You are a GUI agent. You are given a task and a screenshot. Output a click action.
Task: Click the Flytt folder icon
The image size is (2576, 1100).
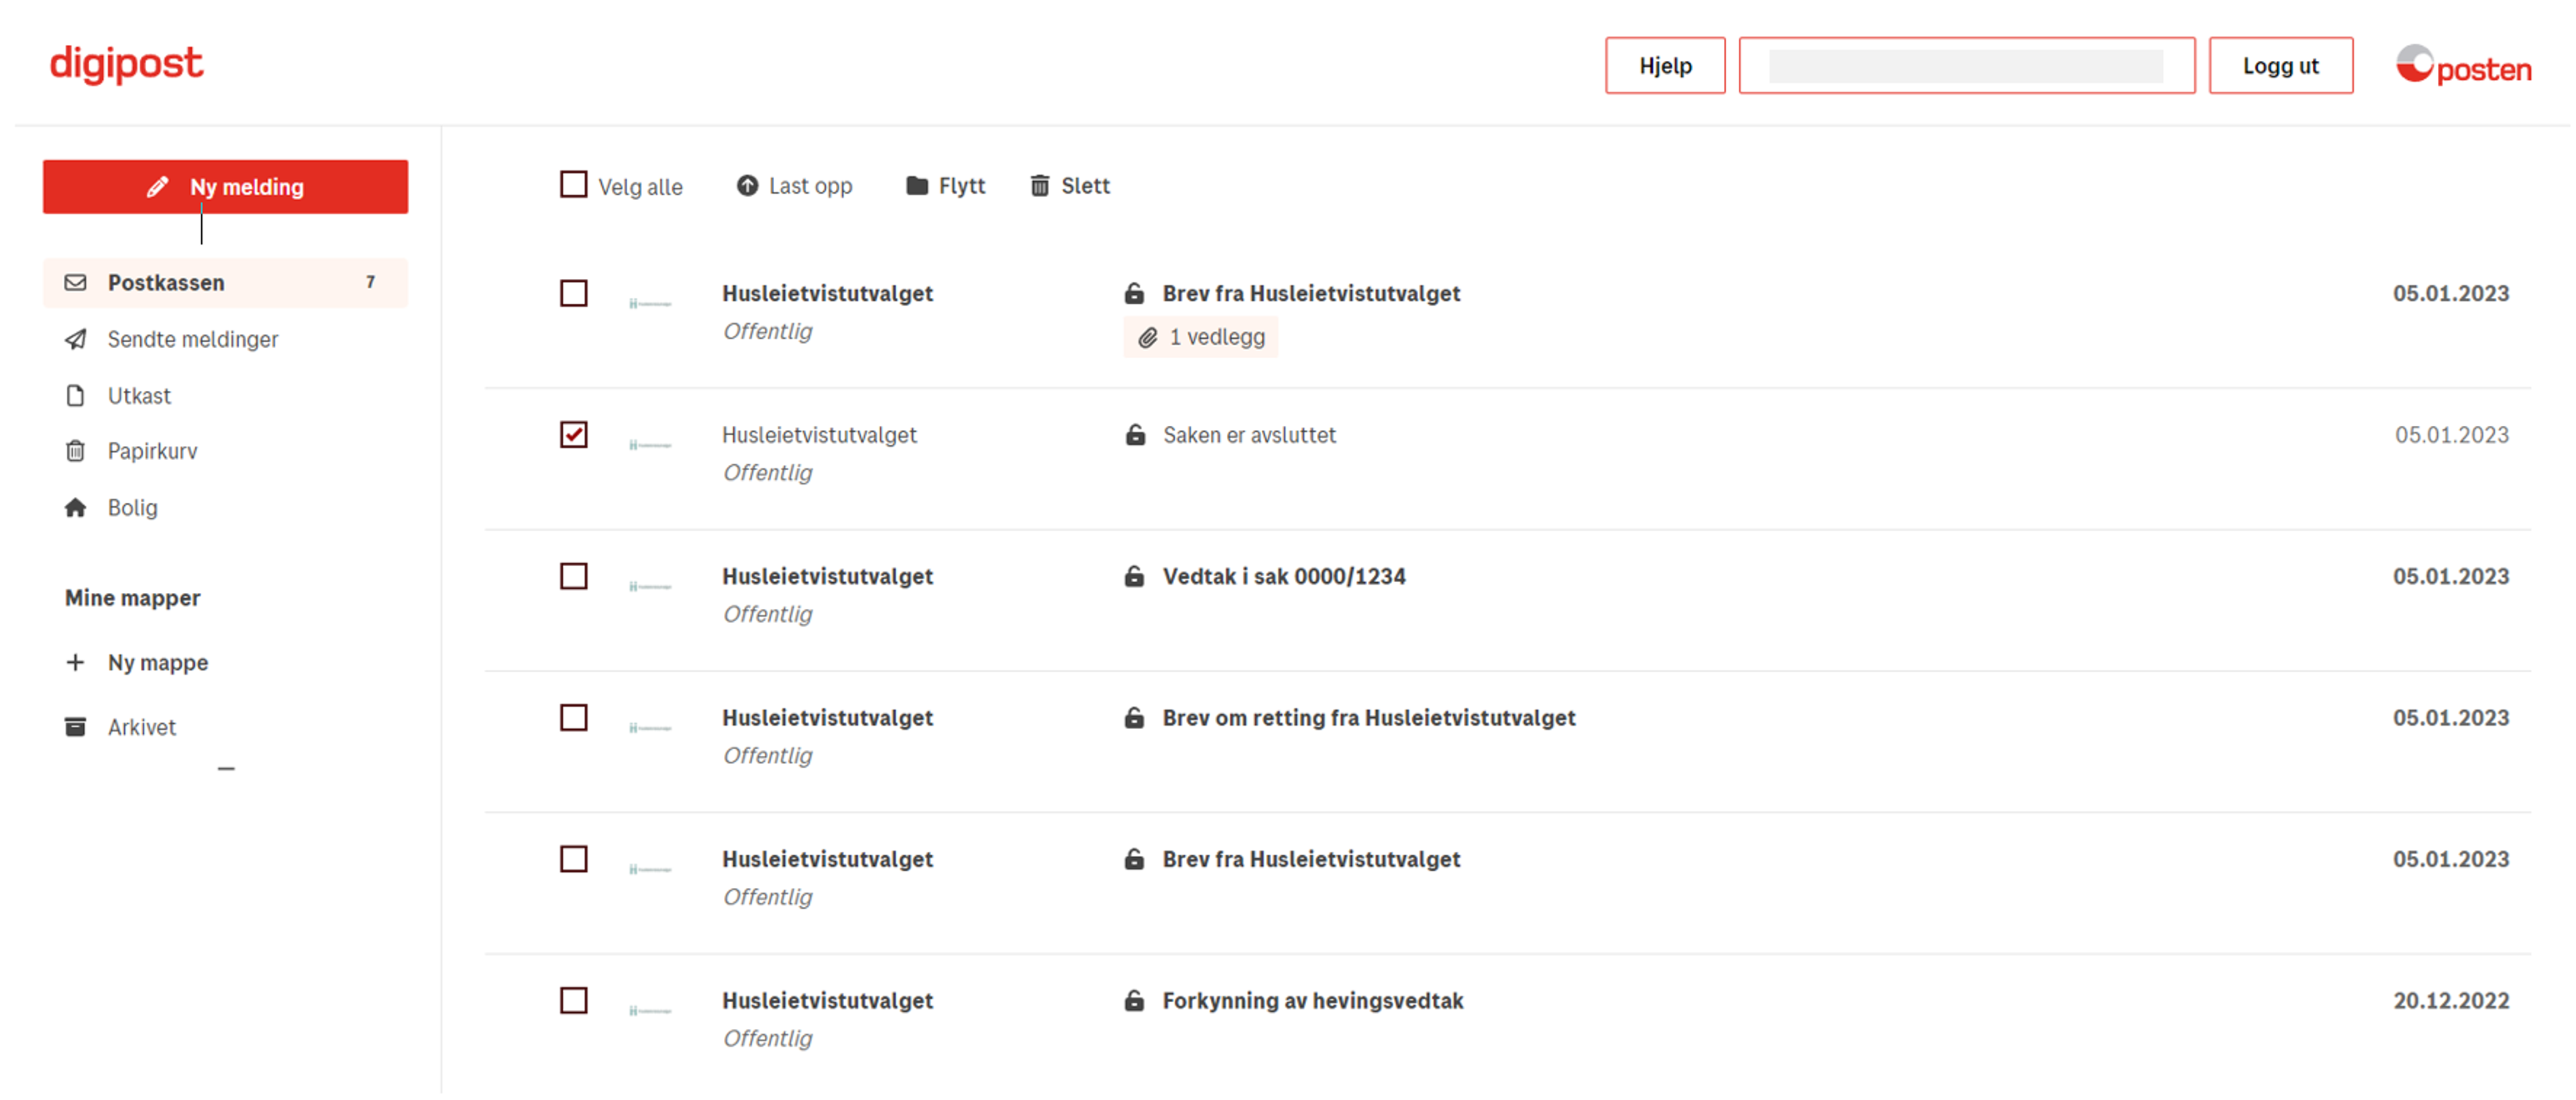[x=916, y=186]
